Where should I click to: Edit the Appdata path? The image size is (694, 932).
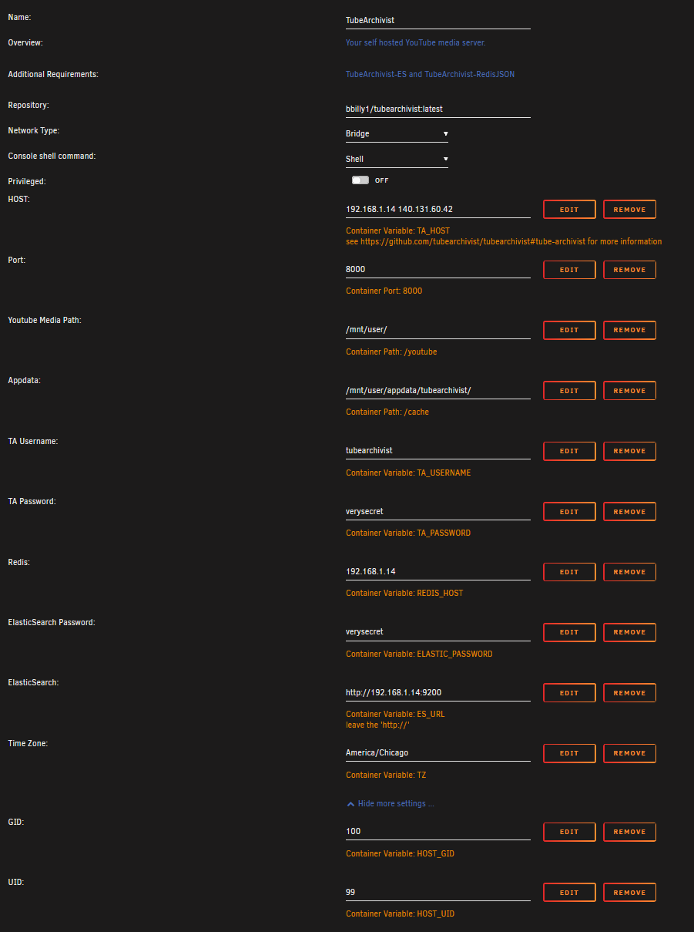(569, 391)
